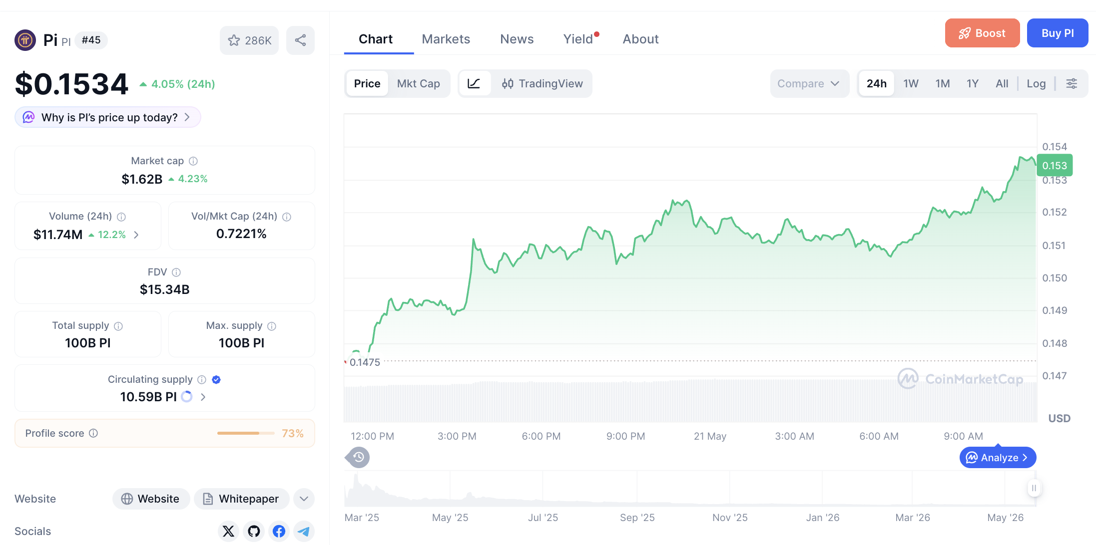Click the $0.1534 price text

click(71, 84)
